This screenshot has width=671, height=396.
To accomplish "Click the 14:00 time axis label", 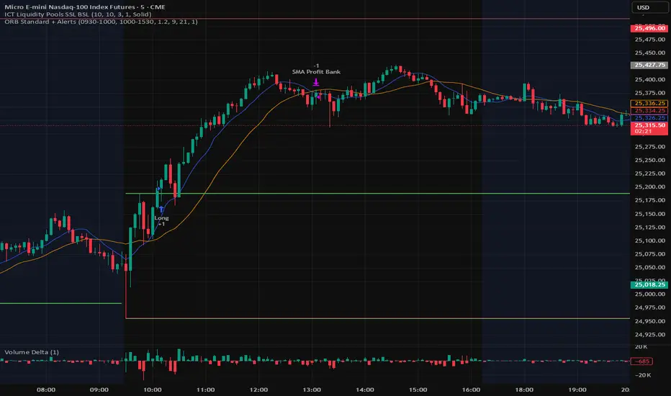I will coord(364,390).
